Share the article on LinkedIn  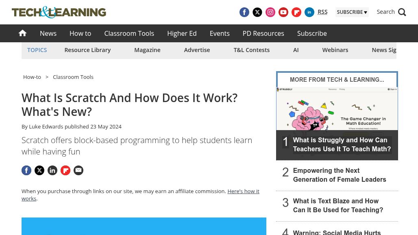(52, 170)
